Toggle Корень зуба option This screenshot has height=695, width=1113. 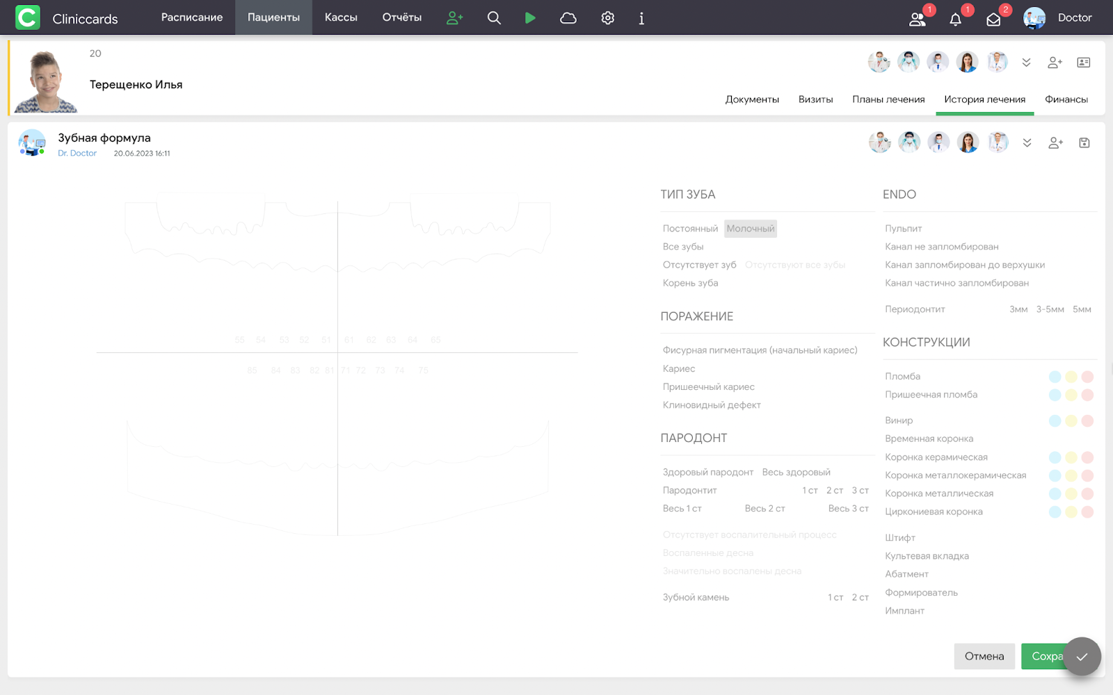pyautogui.click(x=690, y=283)
